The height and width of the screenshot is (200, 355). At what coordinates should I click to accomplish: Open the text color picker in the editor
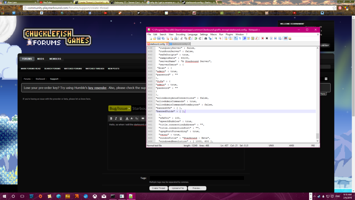coord(127,118)
